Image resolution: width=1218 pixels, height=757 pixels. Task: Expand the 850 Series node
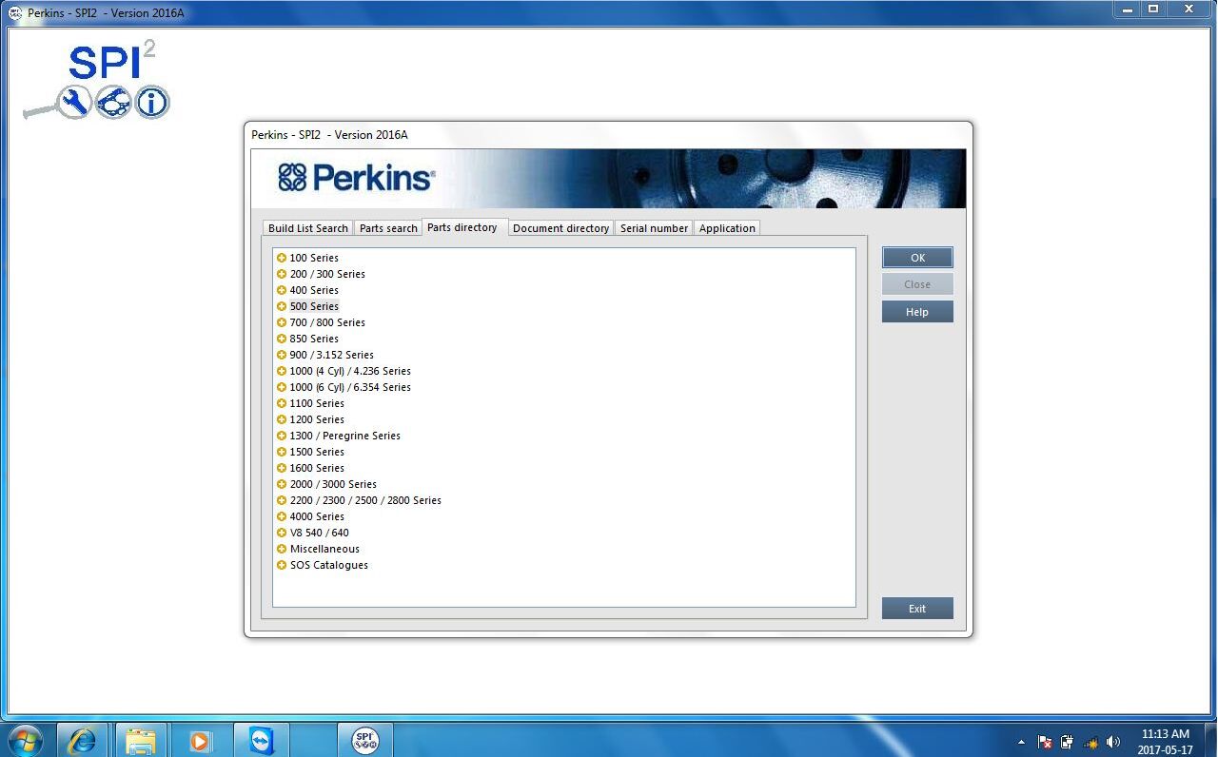coord(282,339)
